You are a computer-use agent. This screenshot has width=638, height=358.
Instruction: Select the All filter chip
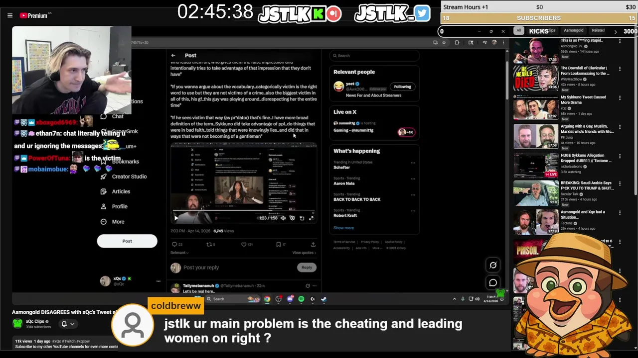(x=519, y=31)
